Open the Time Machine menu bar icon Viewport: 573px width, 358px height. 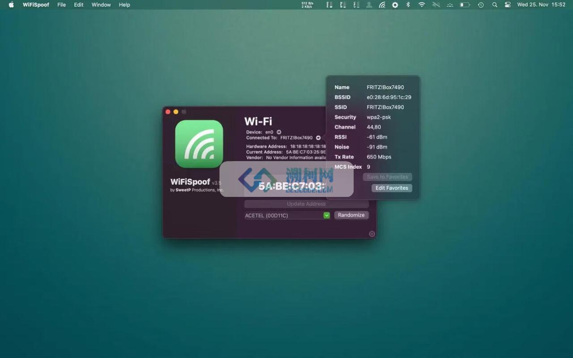pos(481,4)
